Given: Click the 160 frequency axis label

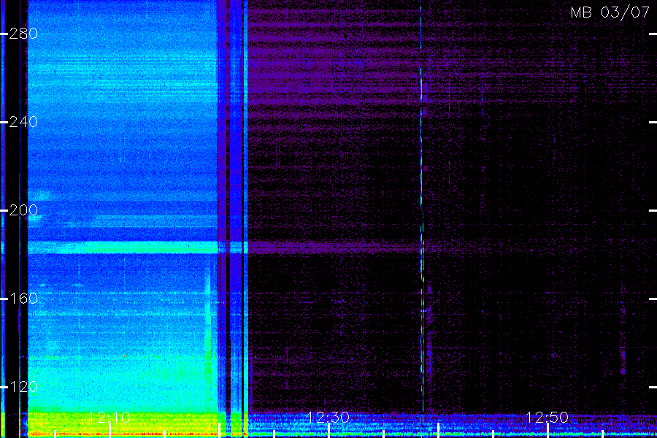Looking at the screenshot, I should click(23, 299).
